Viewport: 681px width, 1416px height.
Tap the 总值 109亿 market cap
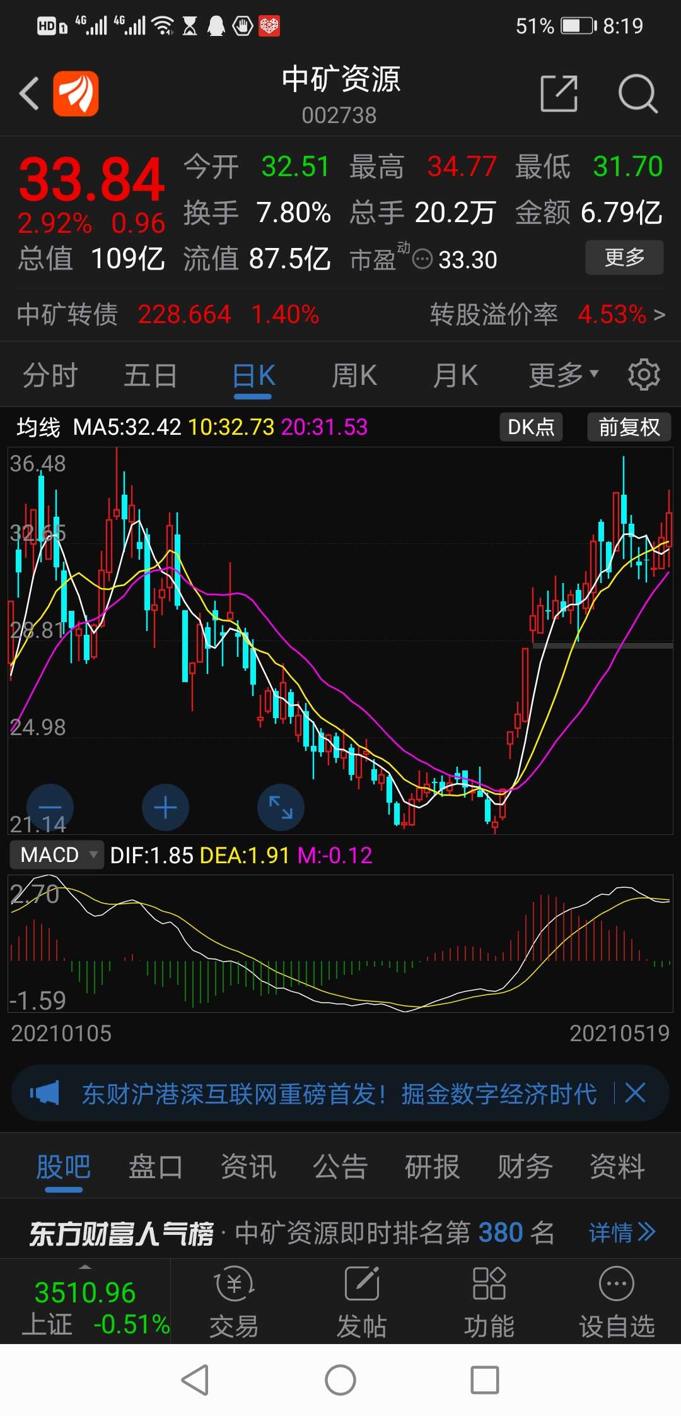91,258
